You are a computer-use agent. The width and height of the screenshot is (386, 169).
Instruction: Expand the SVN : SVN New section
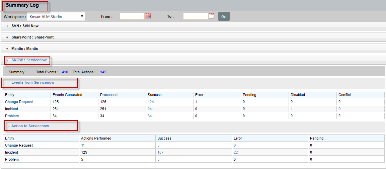click(x=25, y=26)
